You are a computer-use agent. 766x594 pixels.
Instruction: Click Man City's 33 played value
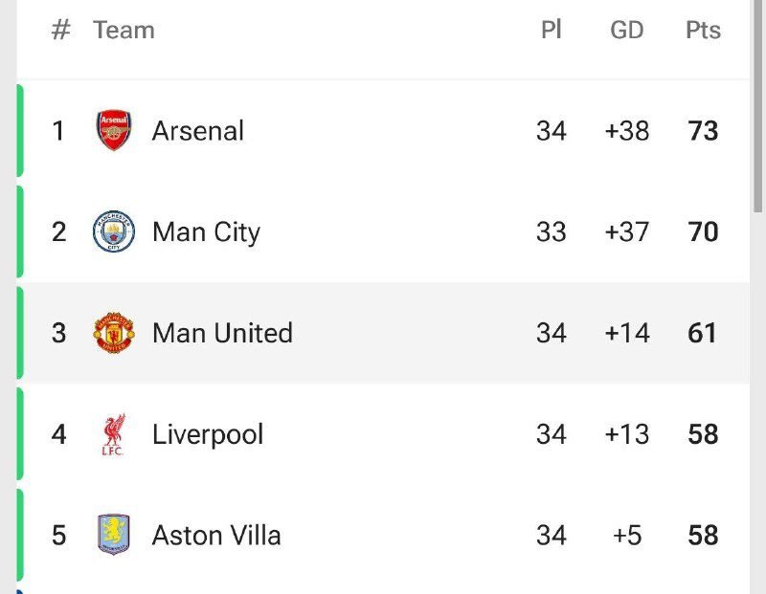pos(552,232)
